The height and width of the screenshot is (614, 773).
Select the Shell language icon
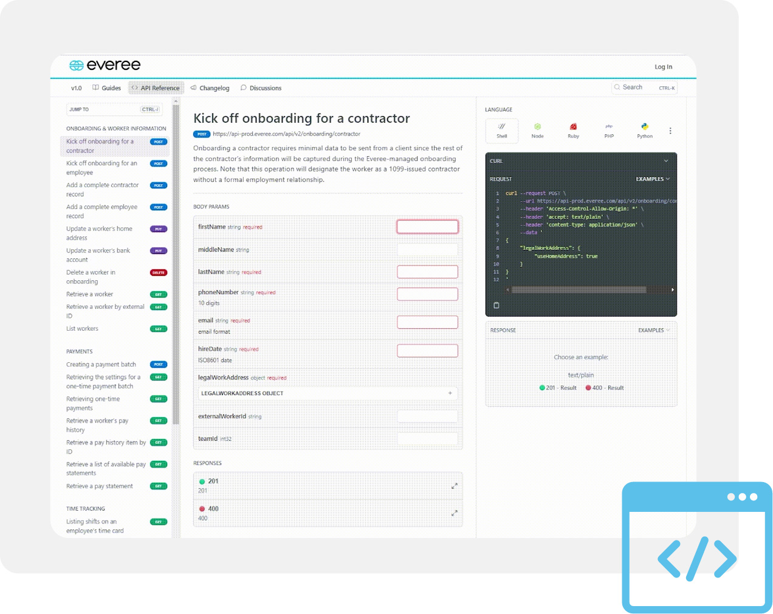[x=502, y=131]
